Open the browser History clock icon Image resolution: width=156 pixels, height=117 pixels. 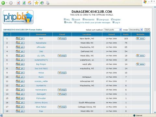click(x=42, y=3)
